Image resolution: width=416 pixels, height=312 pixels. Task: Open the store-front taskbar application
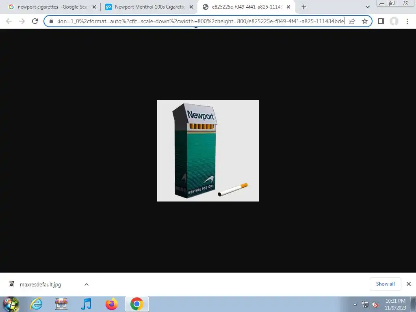(61, 304)
